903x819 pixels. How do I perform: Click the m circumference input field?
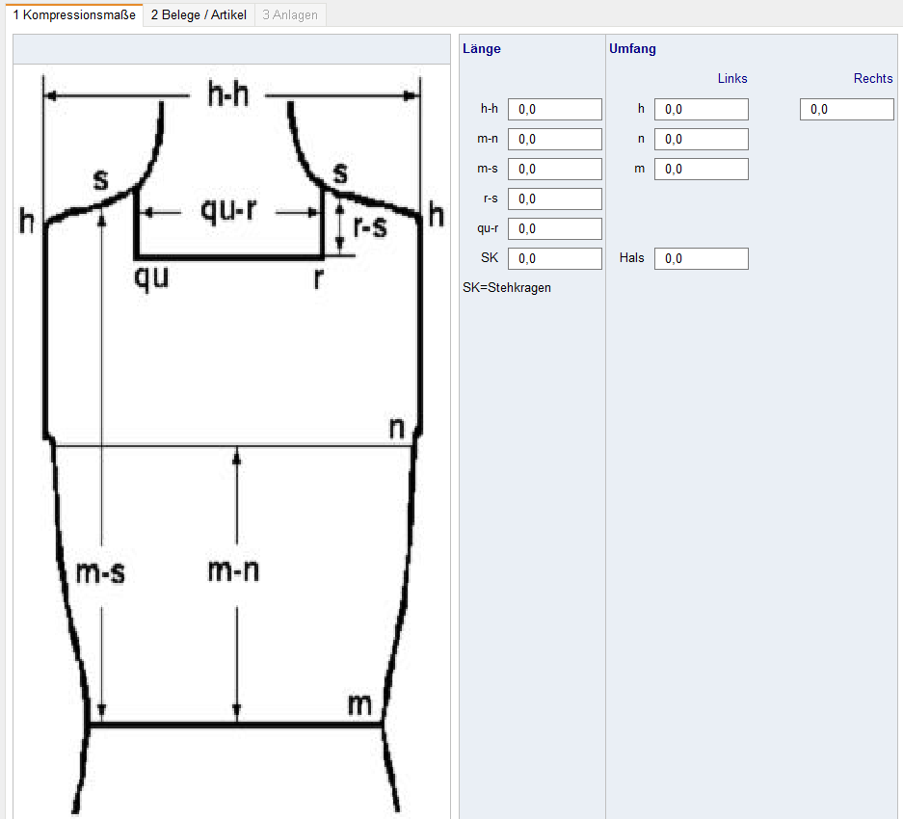click(x=701, y=170)
